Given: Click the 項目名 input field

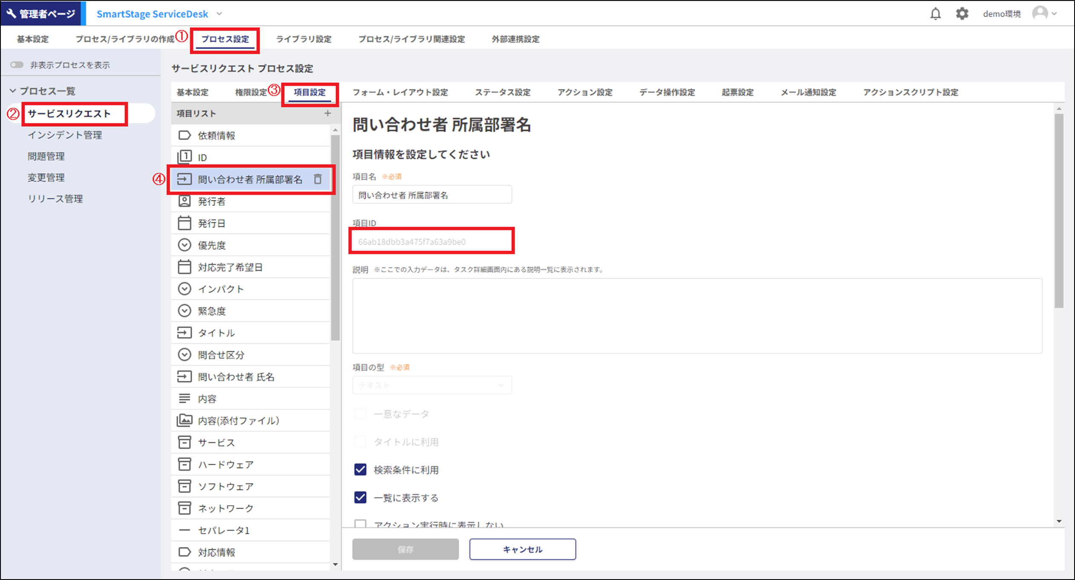Looking at the screenshot, I should [432, 195].
